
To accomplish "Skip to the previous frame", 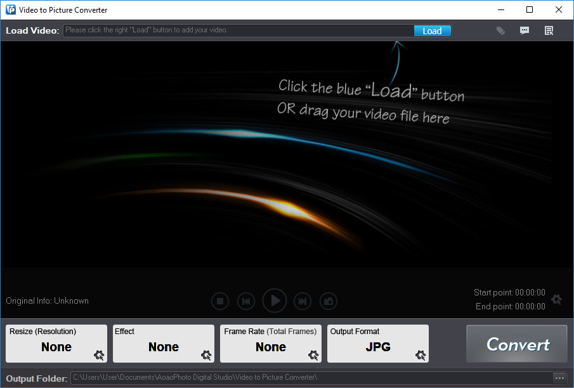I will pyautogui.click(x=246, y=301).
